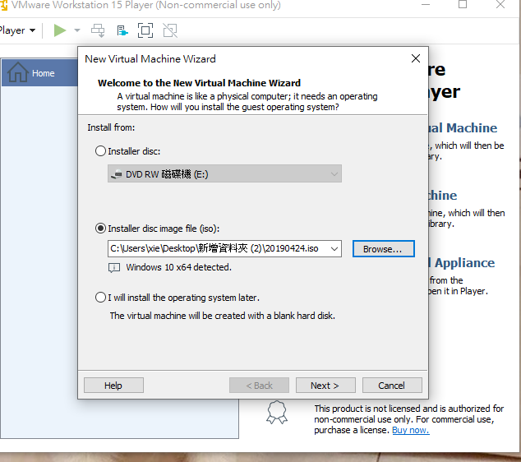Image resolution: width=521 pixels, height=462 pixels.
Task: Click Send Ctrl+Alt+Del toolbar icon
Action: [98, 30]
